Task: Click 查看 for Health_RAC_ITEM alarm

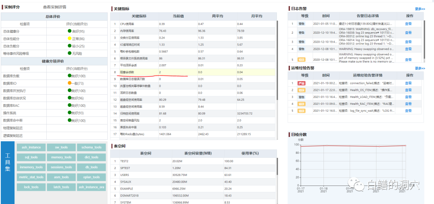Action: click(x=408, y=104)
